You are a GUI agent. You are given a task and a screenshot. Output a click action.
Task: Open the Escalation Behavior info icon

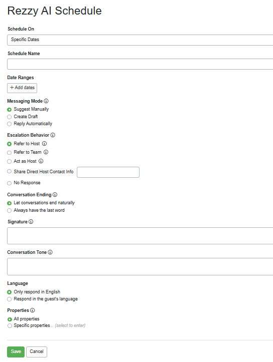click(53, 135)
